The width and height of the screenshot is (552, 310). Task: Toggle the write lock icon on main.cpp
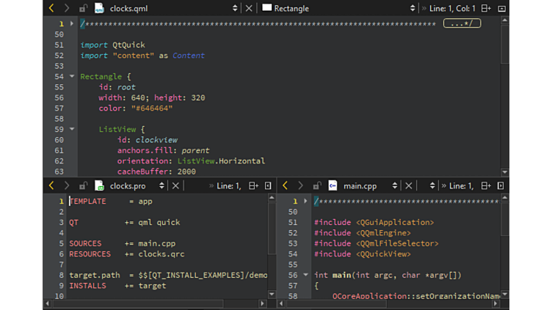[317, 186]
